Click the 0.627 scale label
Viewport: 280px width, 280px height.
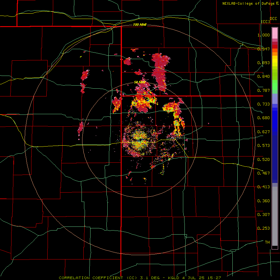(x=264, y=132)
